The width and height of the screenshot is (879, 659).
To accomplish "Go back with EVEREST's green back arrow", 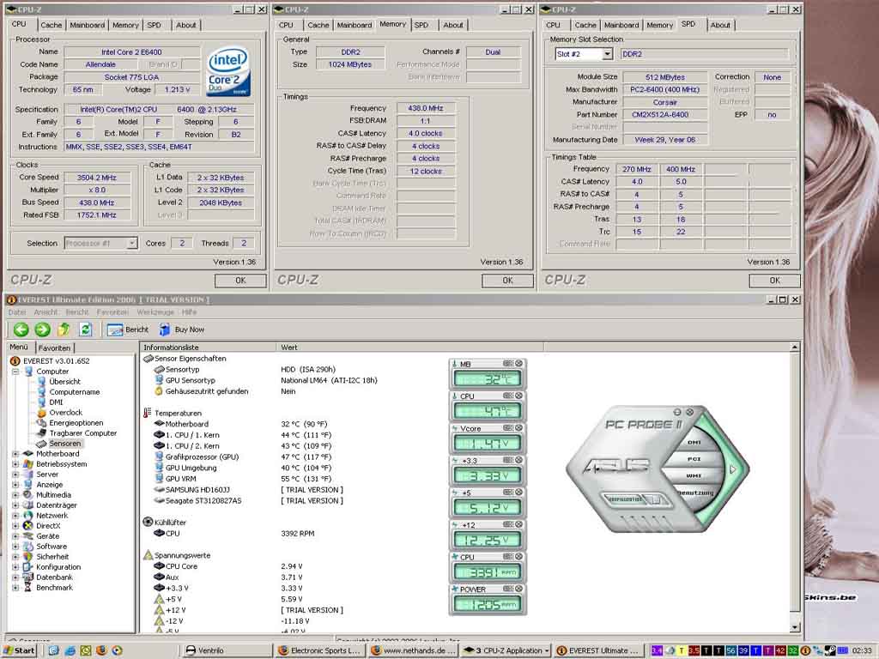I will [21, 329].
